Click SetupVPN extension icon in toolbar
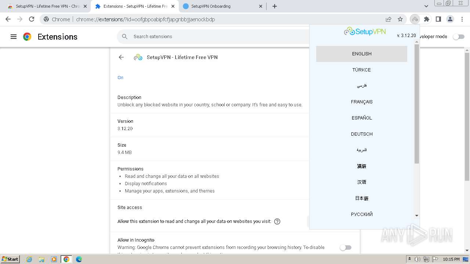470x264 pixels. point(415,19)
